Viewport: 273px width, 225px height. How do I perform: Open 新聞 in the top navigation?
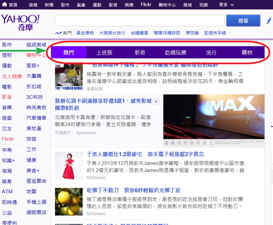(x=49, y=5)
